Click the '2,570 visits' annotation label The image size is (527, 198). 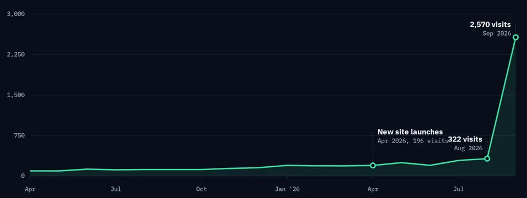[x=490, y=25]
